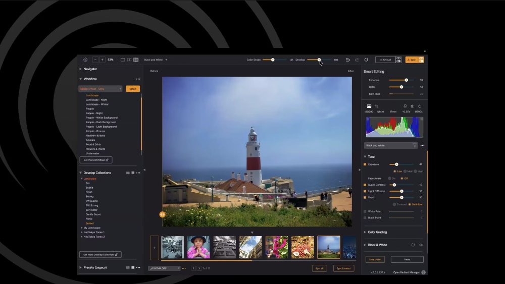Choose the BW Strong develop preset
505x284 pixels.
click(x=92, y=205)
